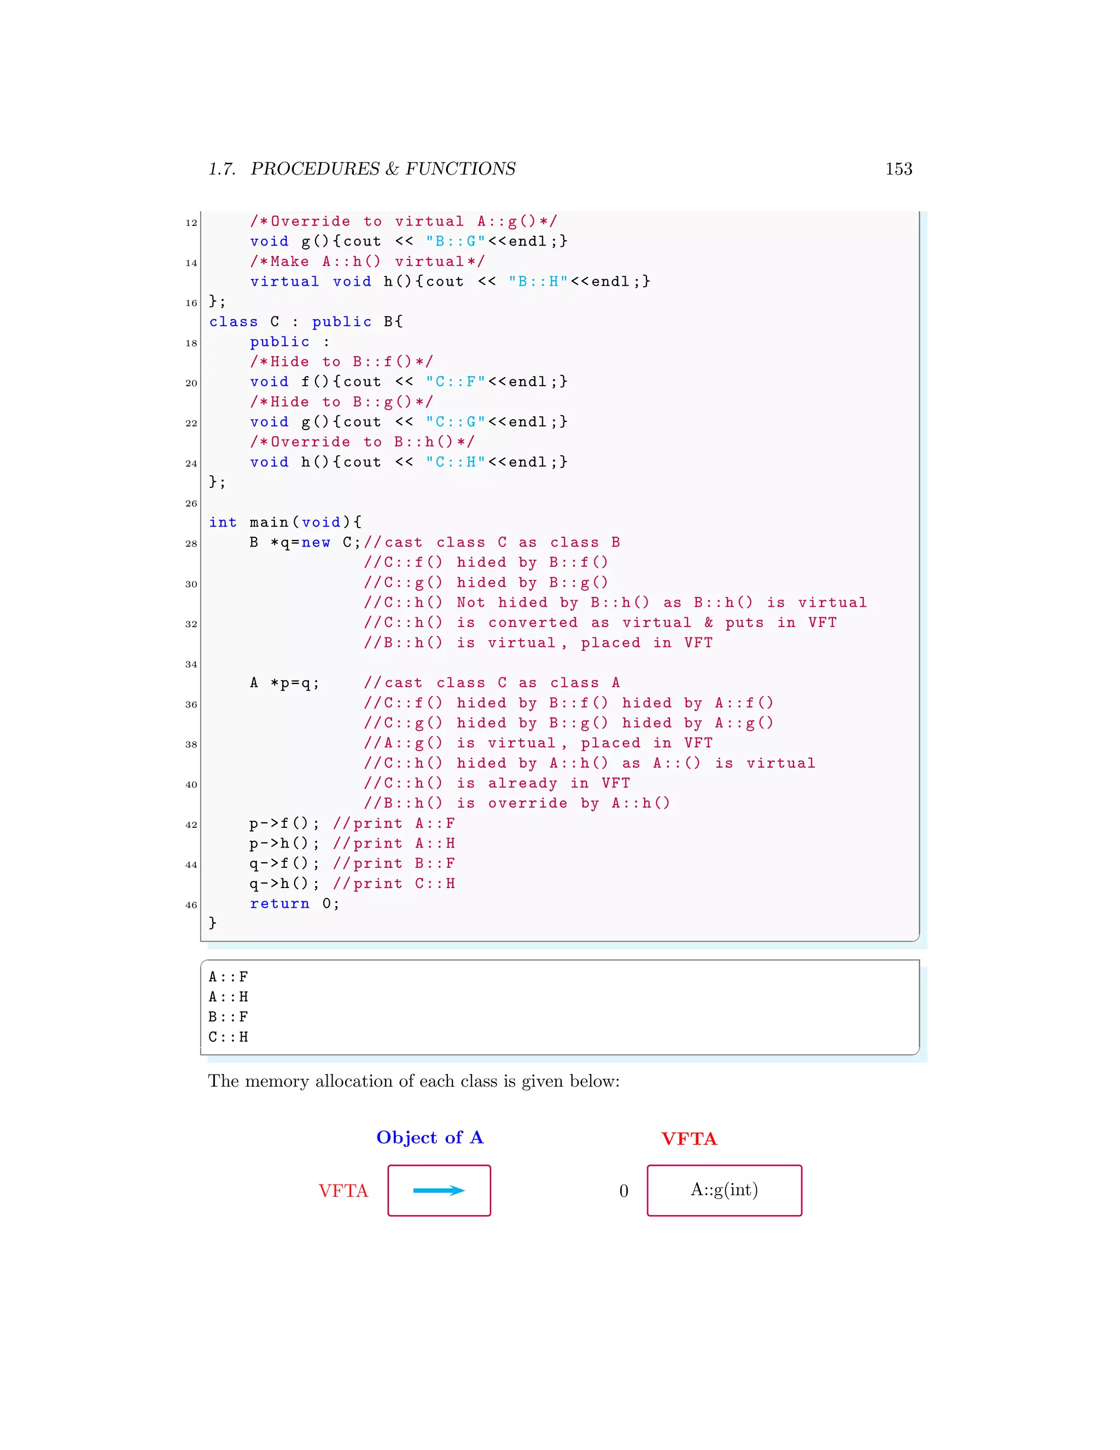
Task: Click output line 'A::F'
Action: 228,977
